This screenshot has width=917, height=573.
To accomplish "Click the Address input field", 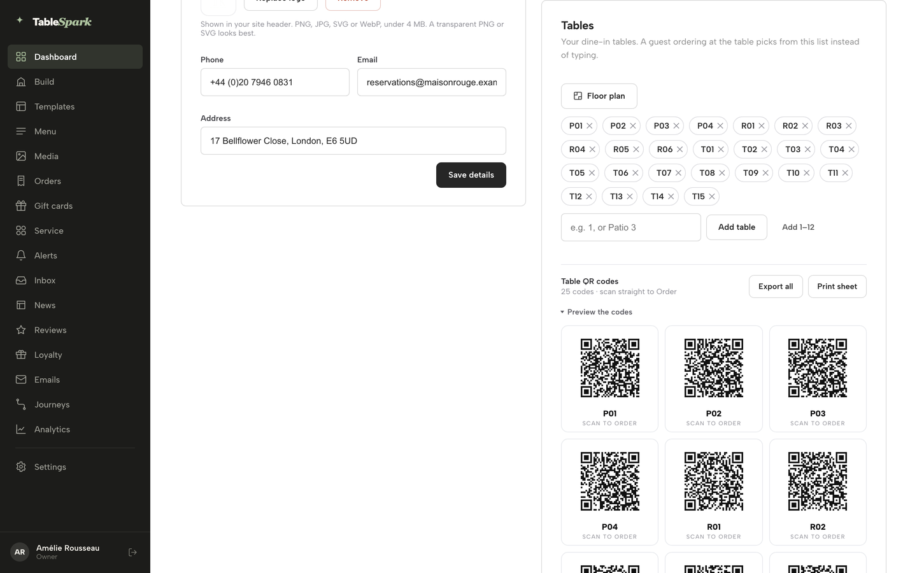I will click(x=353, y=141).
